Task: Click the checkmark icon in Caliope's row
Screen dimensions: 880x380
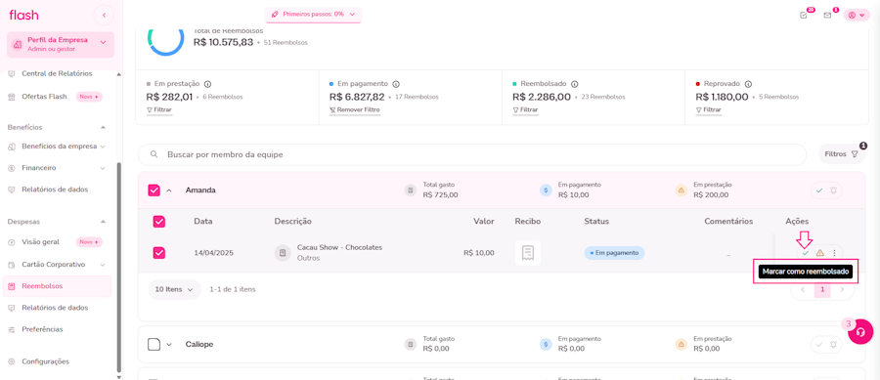Action: pyautogui.click(x=819, y=345)
